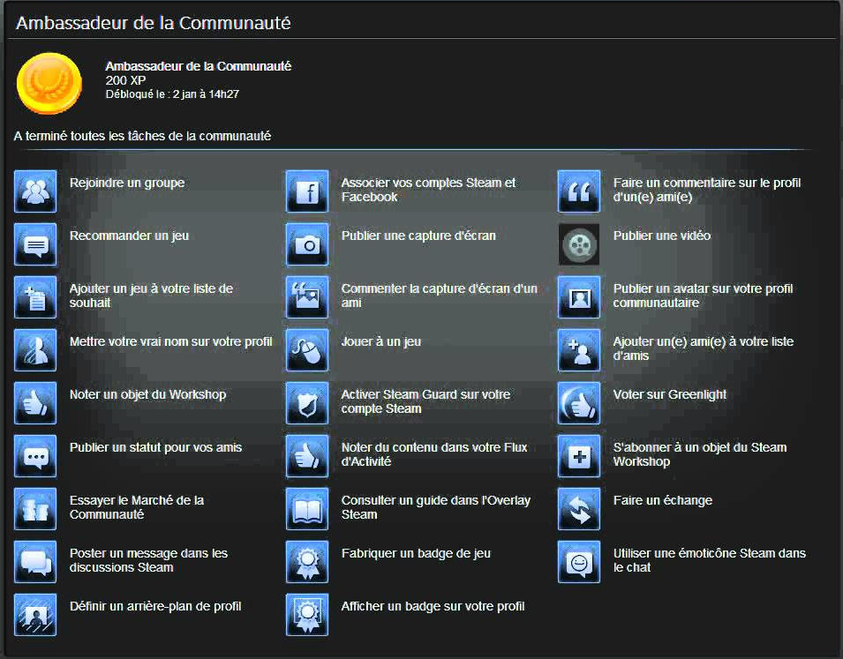The width and height of the screenshot is (843, 659).
Task: Click Utiliser une émoticône Steam dans le chat
Action: 710,560
